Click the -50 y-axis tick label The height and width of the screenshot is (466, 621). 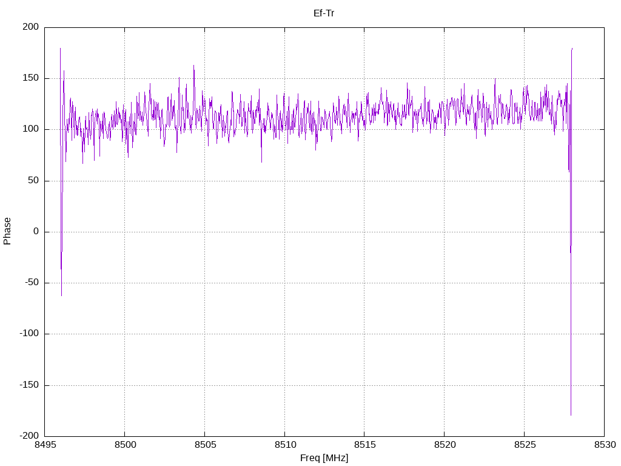[32, 283]
